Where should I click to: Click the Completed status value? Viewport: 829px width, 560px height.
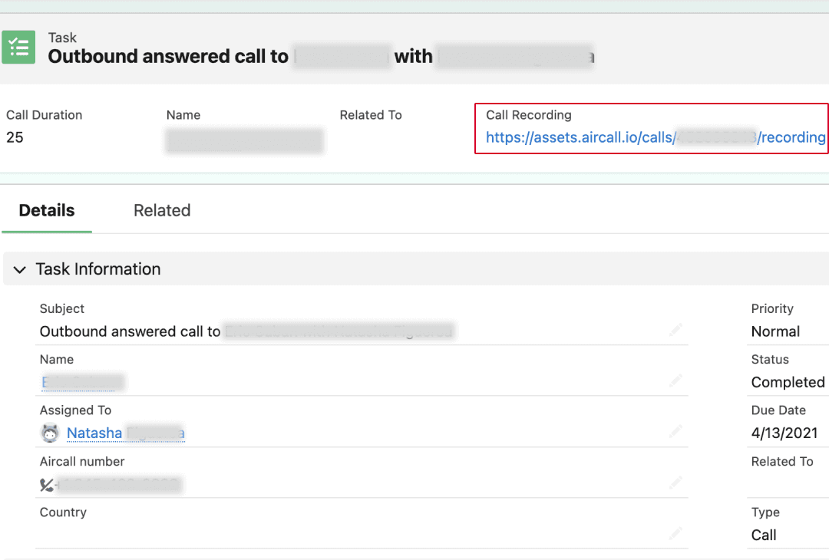pyautogui.click(x=788, y=382)
